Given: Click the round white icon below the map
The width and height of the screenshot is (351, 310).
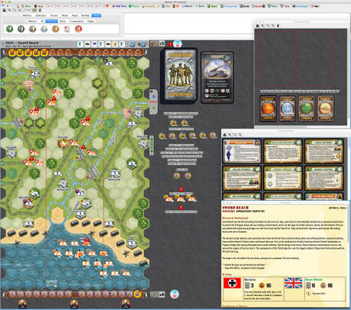Looking at the screenshot, I should tap(175, 294).
